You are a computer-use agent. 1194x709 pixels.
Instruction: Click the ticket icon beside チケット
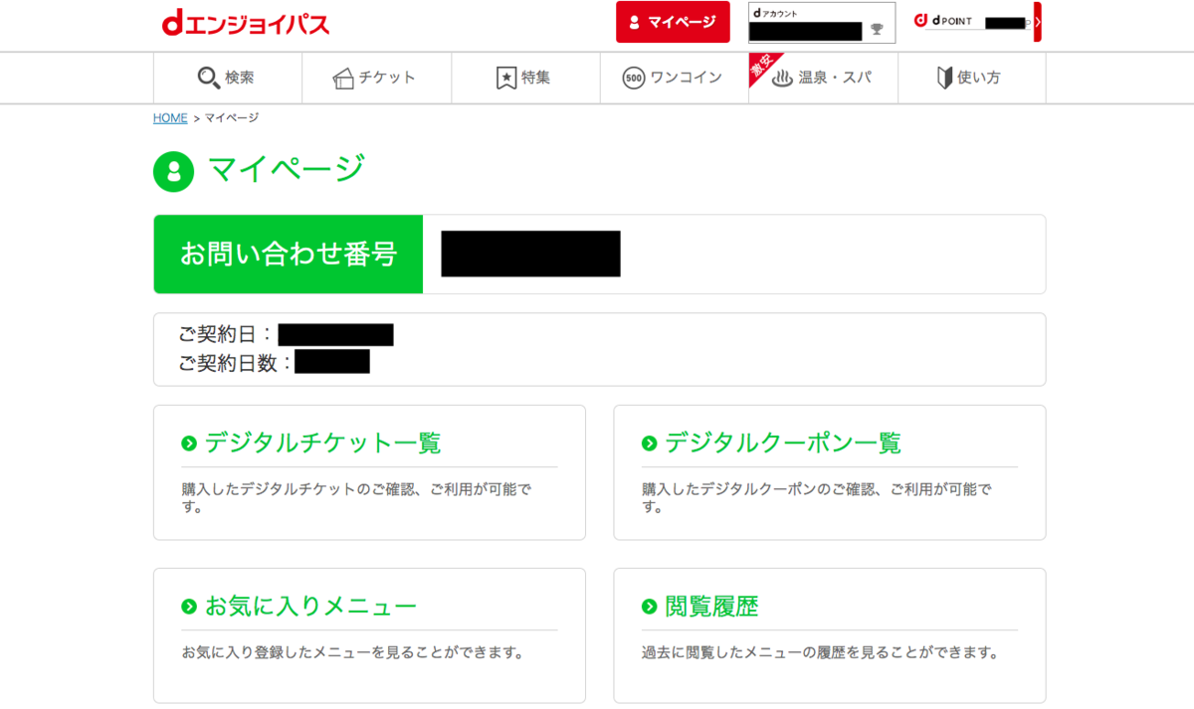click(343, 79)
